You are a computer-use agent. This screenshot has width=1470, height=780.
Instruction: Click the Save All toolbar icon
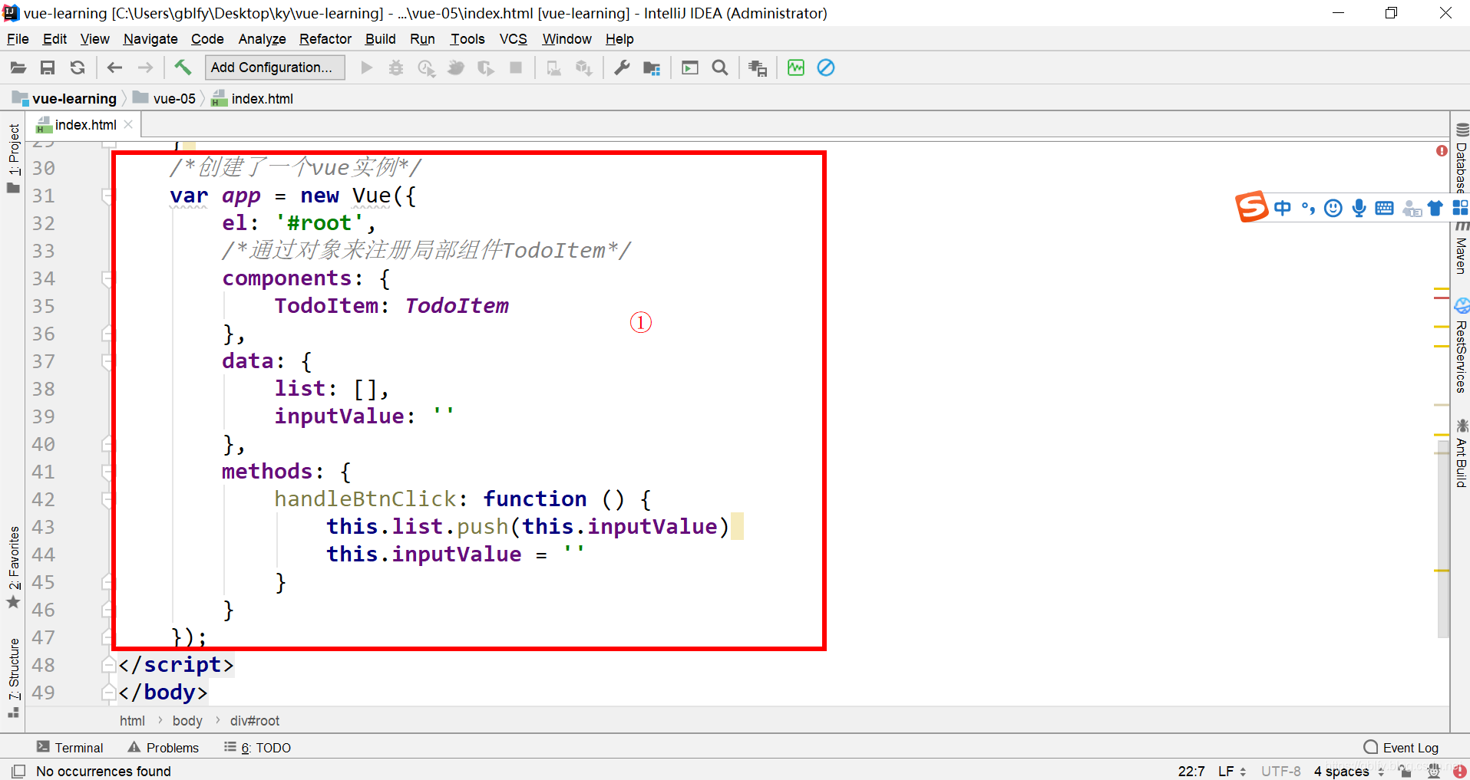[48, 68]
